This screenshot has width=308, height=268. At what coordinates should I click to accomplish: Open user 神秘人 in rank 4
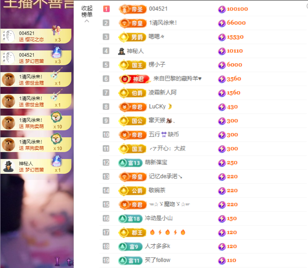click(135, 51)
